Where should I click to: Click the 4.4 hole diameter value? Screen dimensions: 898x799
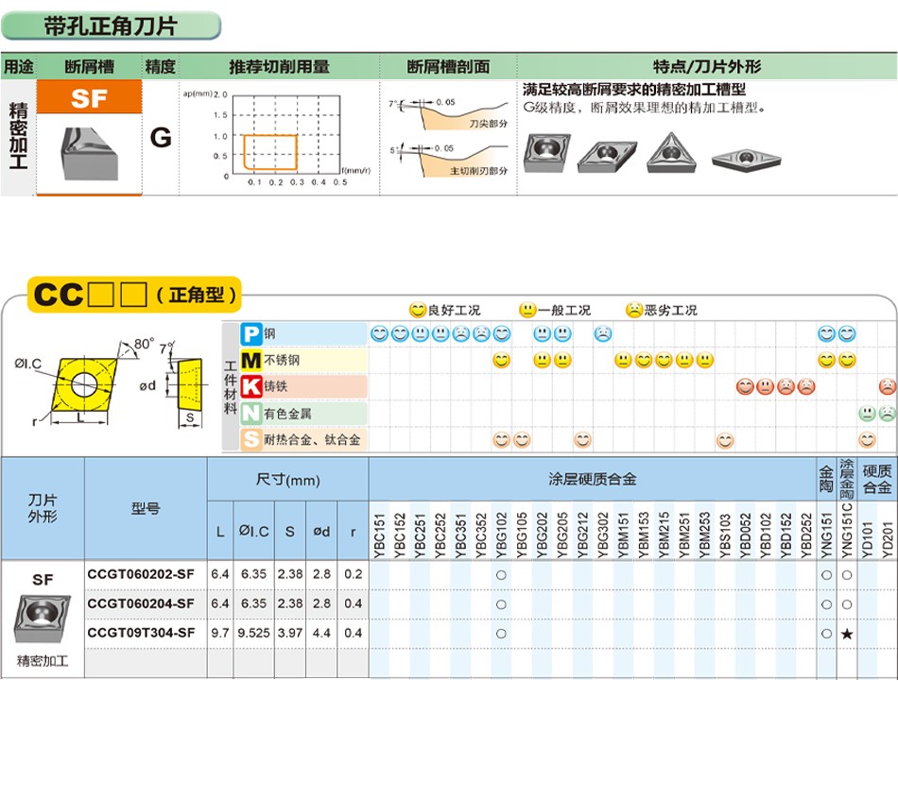(321, 633)
